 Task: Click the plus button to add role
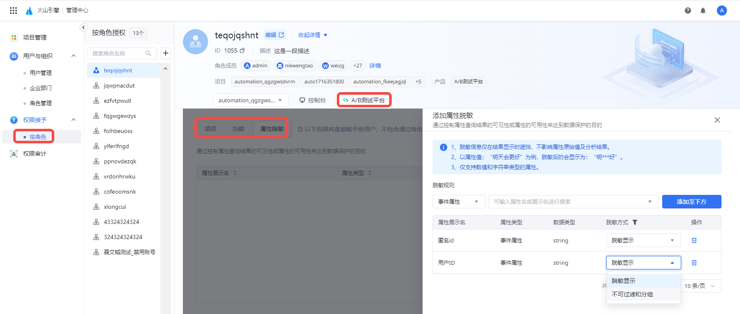(166, 53)
